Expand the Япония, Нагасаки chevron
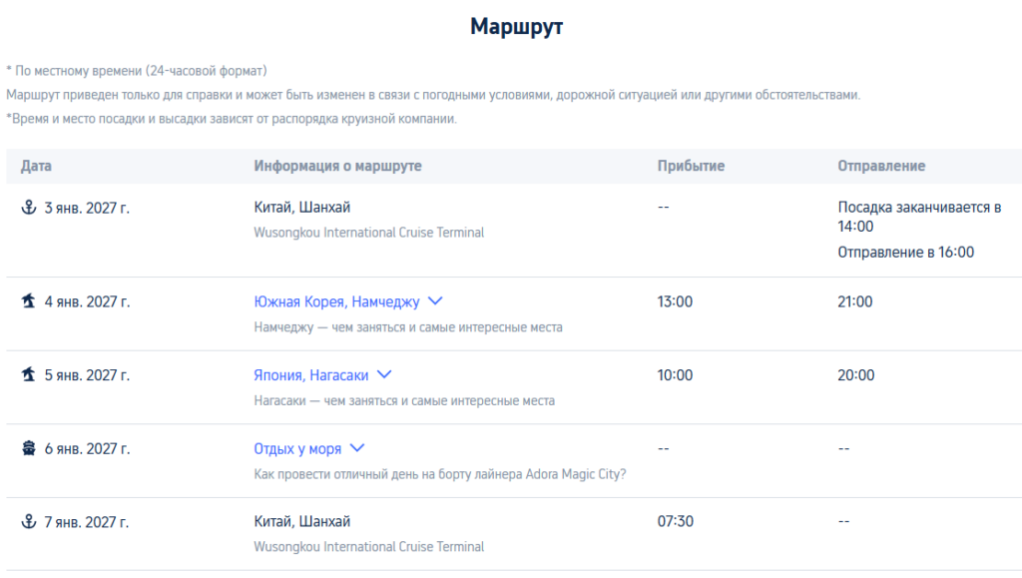The height and width of the screenshot is (578, 1022). pos(384,375)
